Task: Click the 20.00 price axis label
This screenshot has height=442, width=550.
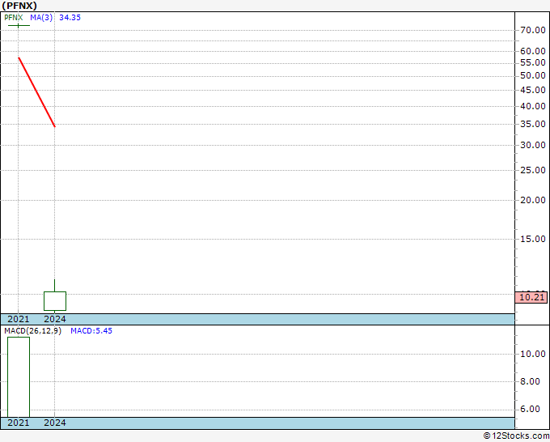Action: 533,200
